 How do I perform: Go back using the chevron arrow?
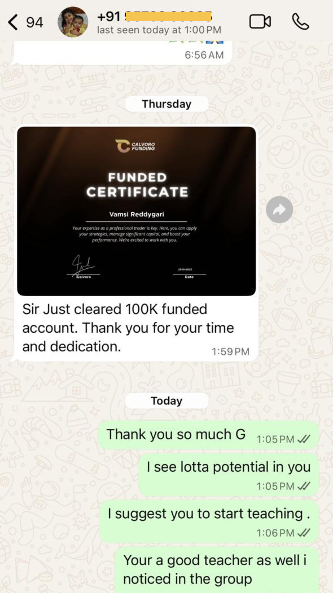click(x=13, y=22)
